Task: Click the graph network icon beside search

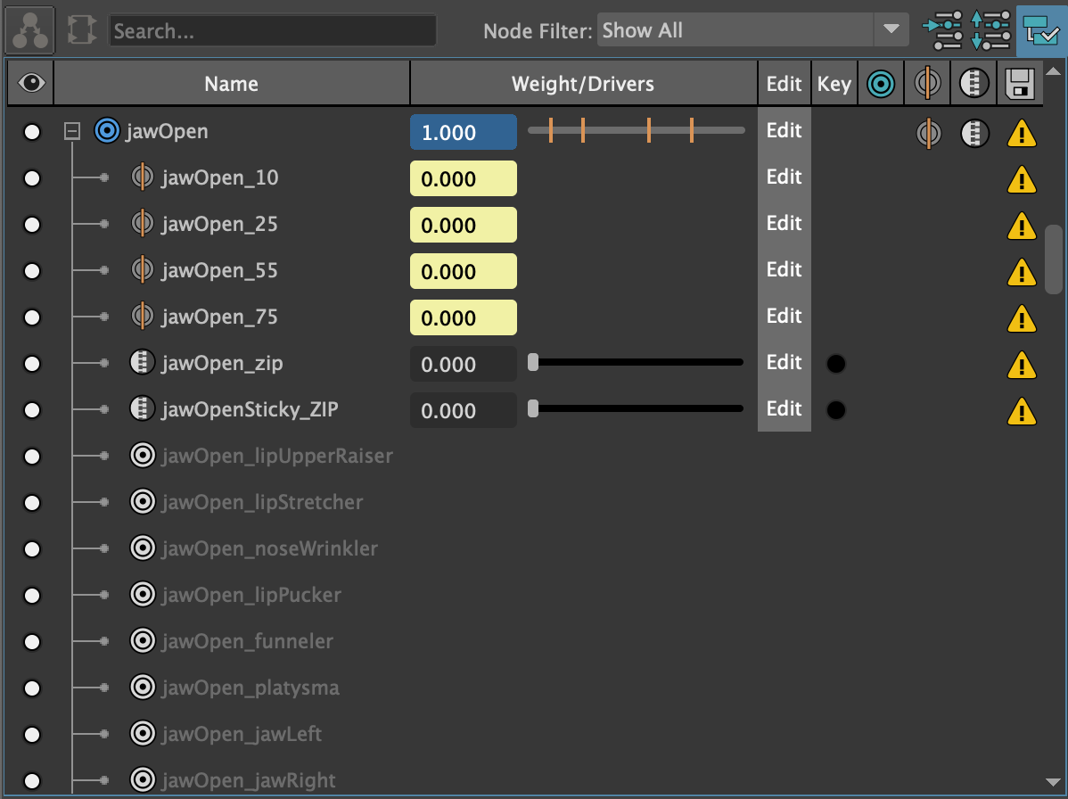Action: pos(30,30)
